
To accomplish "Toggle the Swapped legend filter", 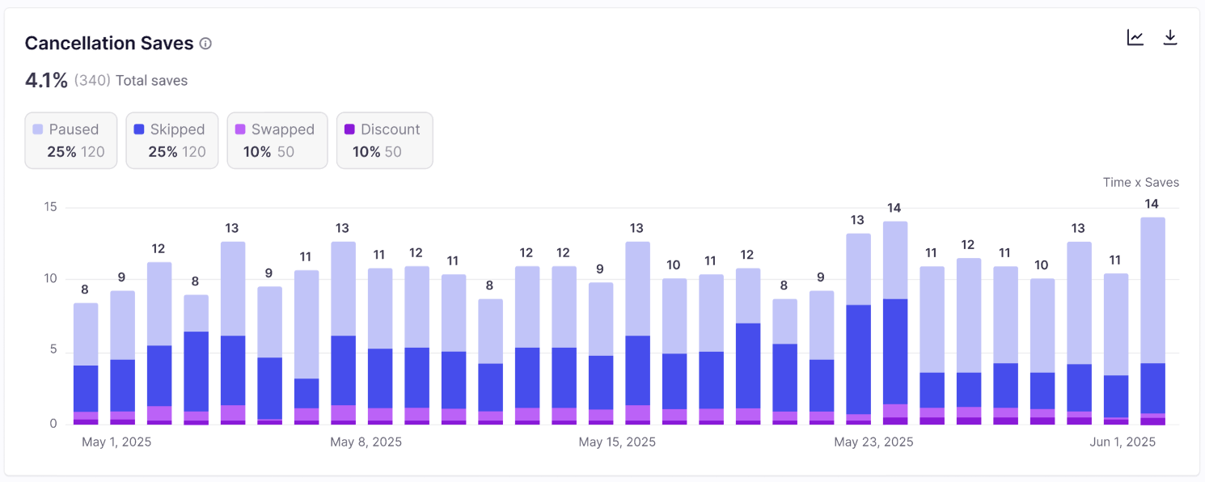I will tap(277, 141).
